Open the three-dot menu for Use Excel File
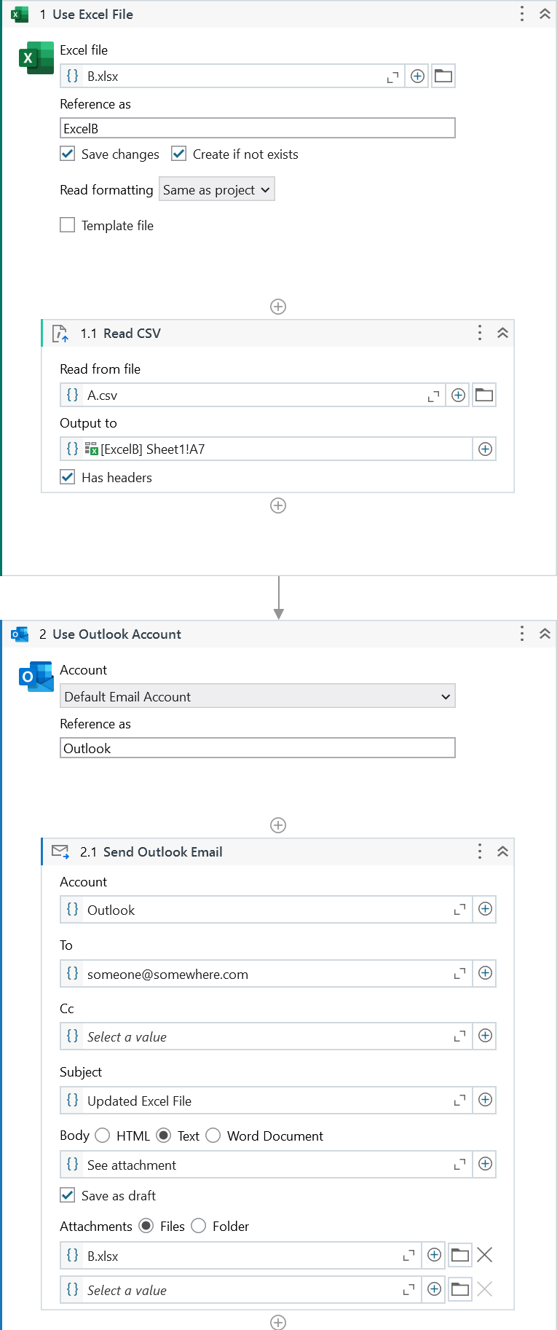Screen dimensions: 557x1330 pos(521,13)
